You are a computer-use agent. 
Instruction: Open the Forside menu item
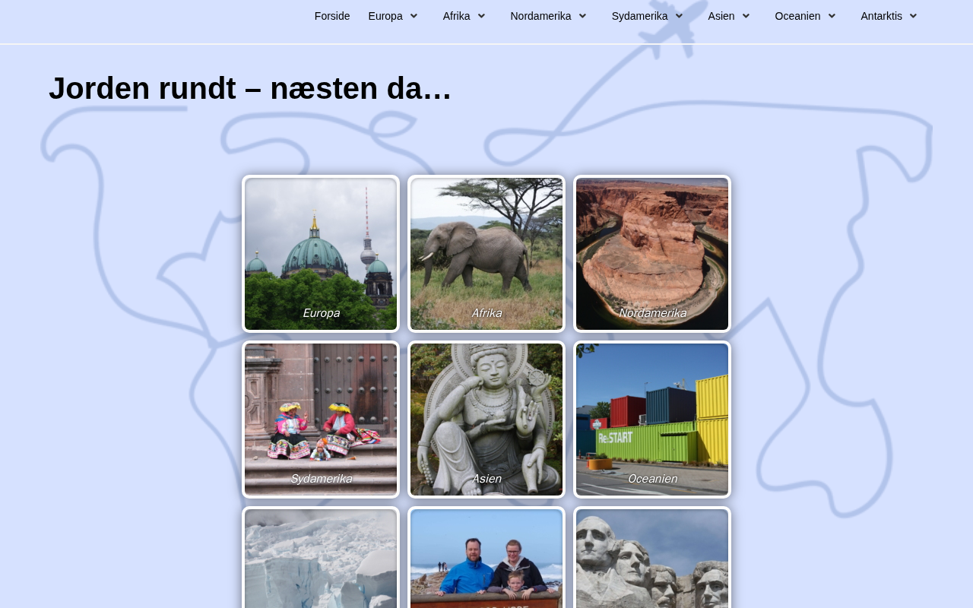click(332, 16)
